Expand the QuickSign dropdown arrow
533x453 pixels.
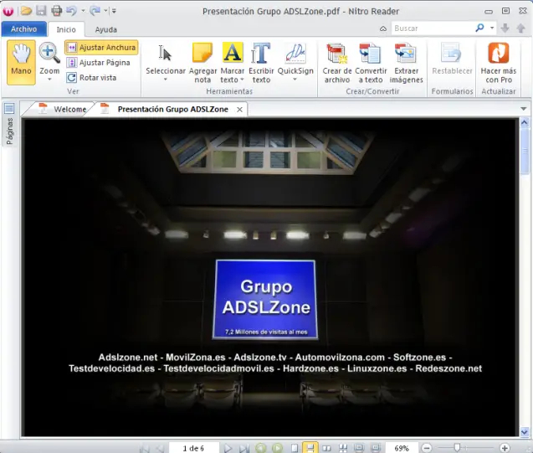[x=295, y=80]
